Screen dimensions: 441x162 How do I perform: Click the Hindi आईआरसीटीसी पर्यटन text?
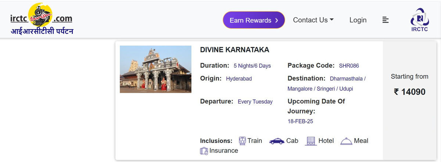[42, 31]
